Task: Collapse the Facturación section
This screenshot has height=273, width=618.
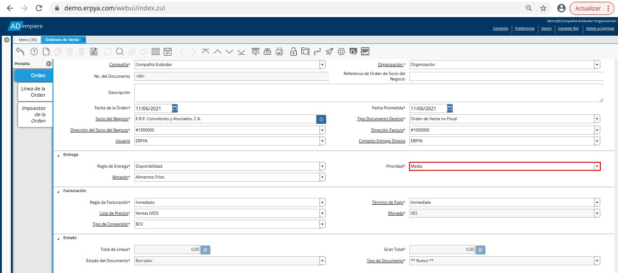Action: point(58,191)
